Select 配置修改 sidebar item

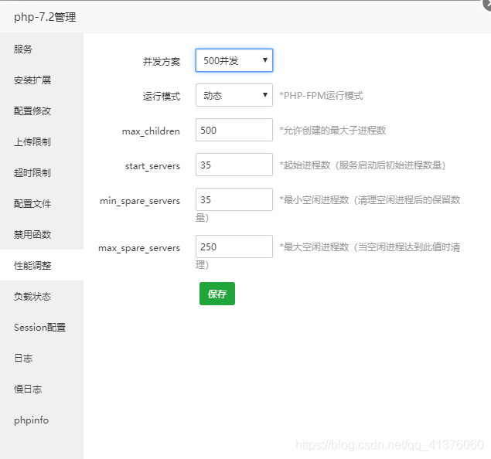coord(42,110)
